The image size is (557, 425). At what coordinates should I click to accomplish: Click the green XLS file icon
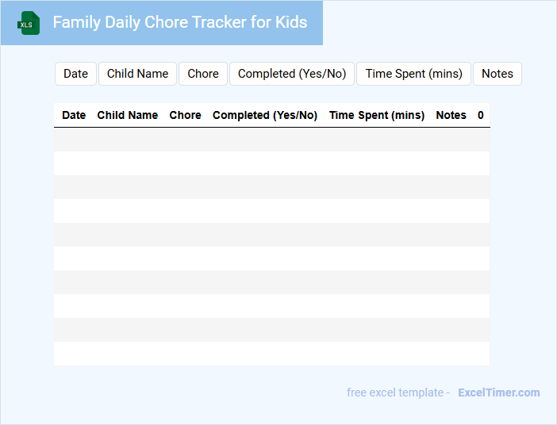(29, 23)
